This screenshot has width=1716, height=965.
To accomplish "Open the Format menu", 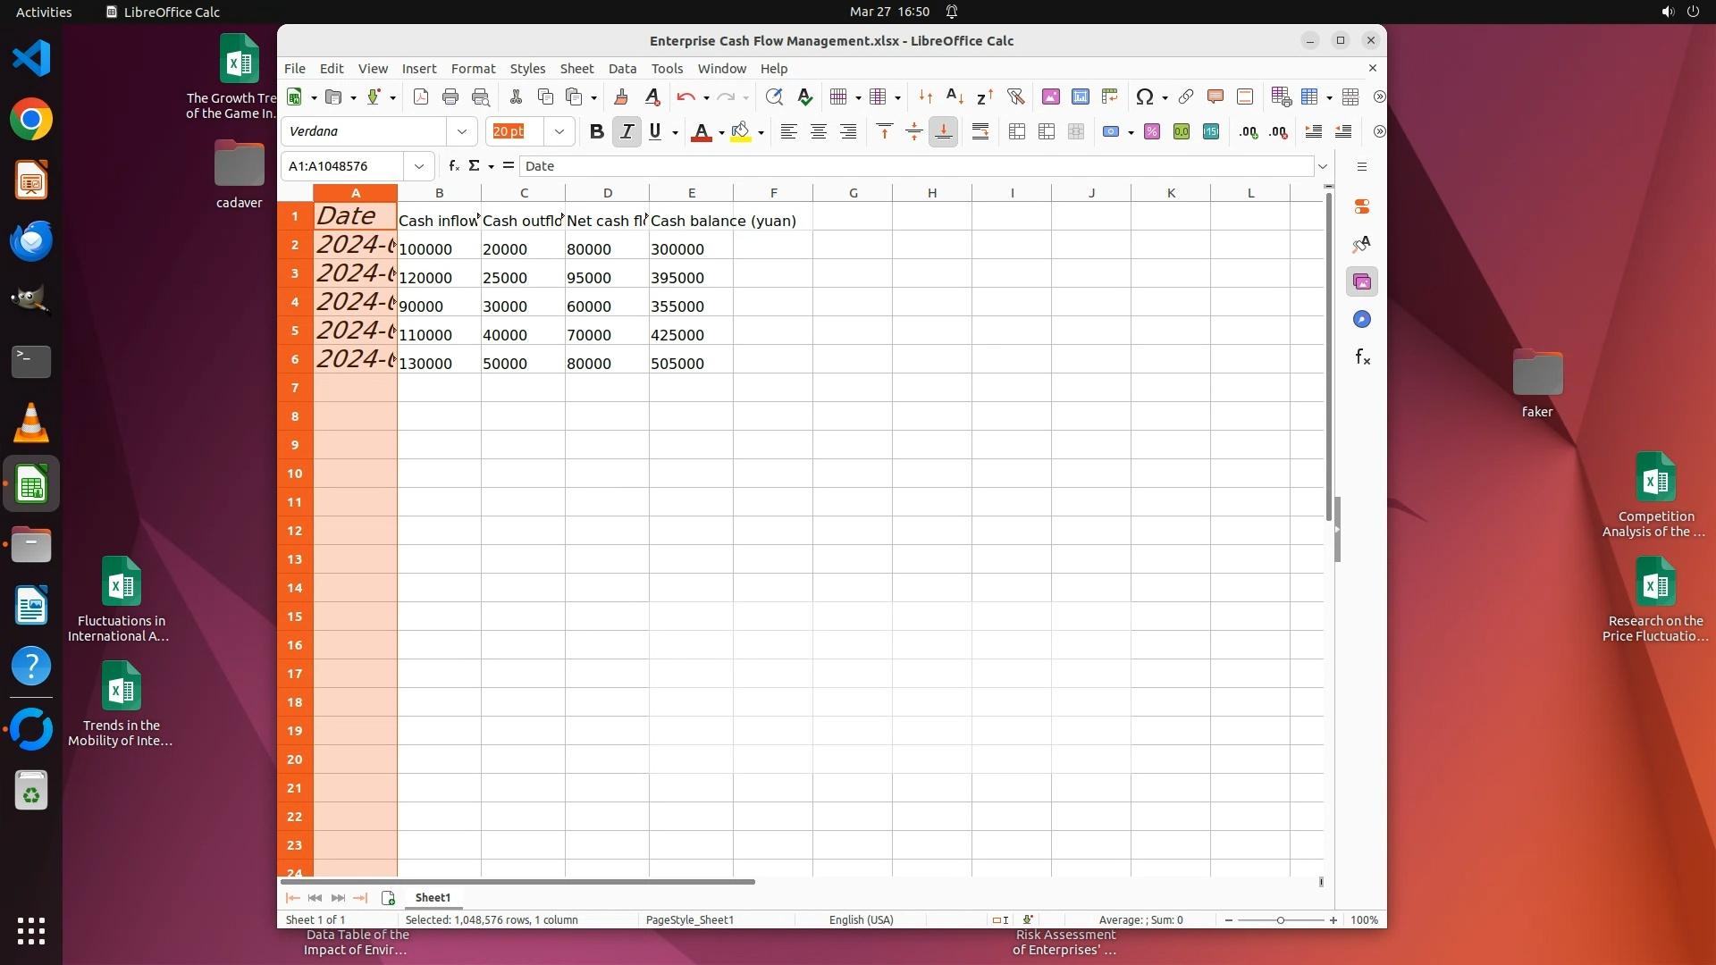I will 473,69.
